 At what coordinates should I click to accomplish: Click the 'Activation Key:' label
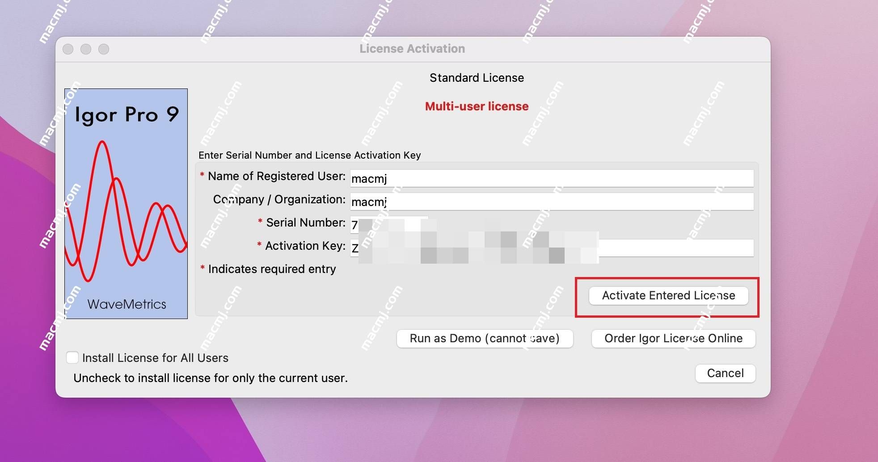(305, 246)
